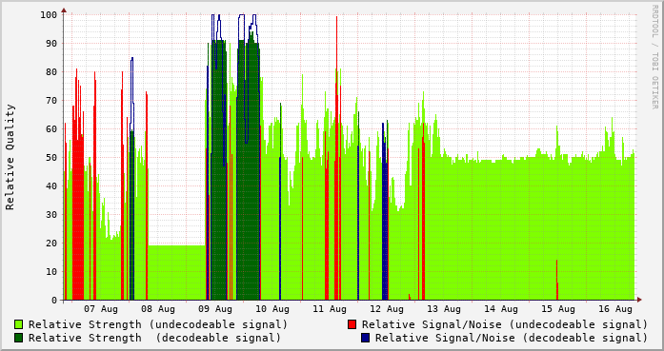This screenshot has width=664, height=351.
Task: Select 'Relative Signal/Noise (undecodeable signal)' legend label
Action: coord(505,324)
